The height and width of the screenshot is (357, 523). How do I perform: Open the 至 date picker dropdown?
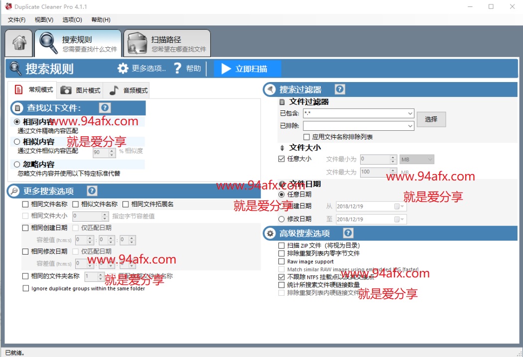click(x=399, y=219)
